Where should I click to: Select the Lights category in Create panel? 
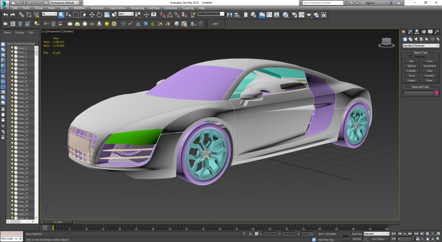click(416, 39)
